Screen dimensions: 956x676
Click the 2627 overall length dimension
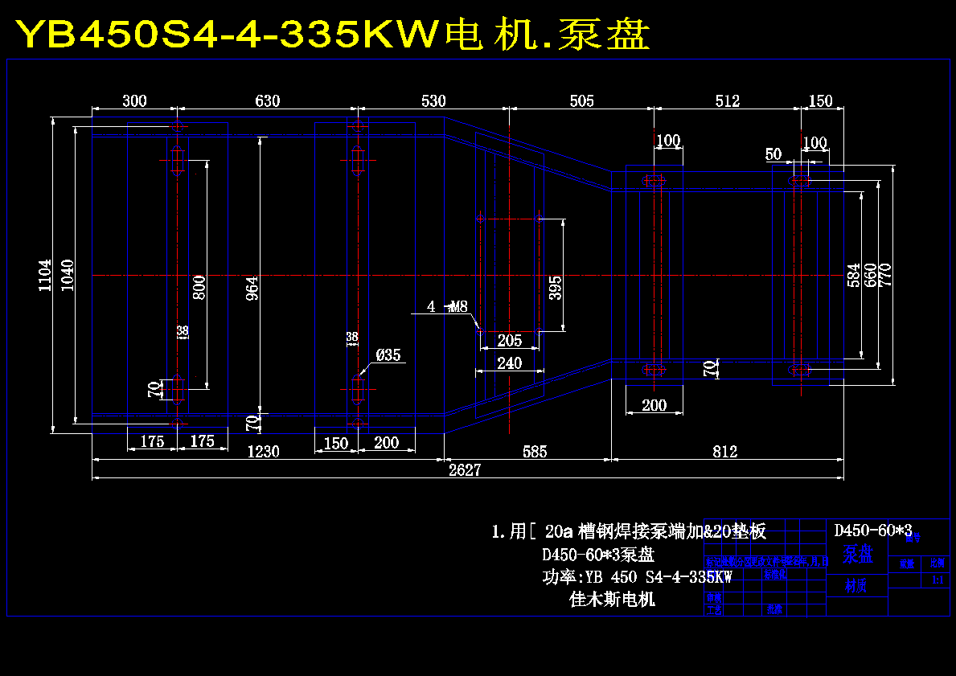click(466, 470)
